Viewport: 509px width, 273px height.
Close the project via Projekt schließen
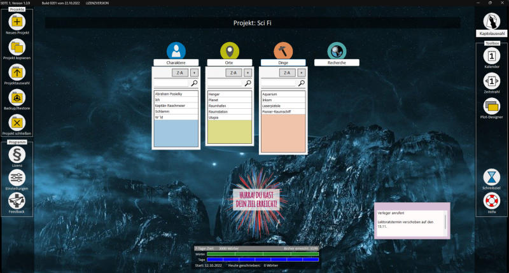[x=17, y=123]
